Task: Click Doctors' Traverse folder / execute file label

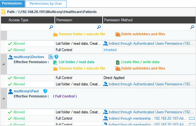Action: 82,68
